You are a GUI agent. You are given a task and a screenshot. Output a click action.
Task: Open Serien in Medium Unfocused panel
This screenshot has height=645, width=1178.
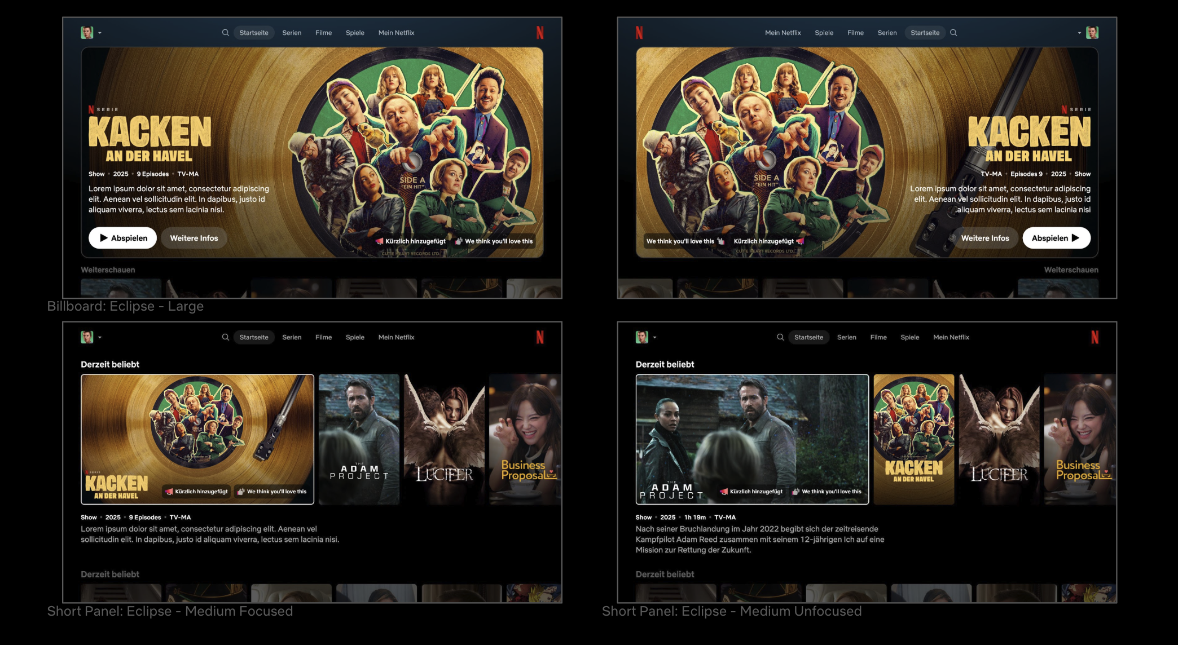(x=847, y=337)
